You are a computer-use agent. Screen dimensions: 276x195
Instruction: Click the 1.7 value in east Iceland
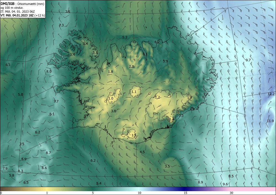(190, 98)
